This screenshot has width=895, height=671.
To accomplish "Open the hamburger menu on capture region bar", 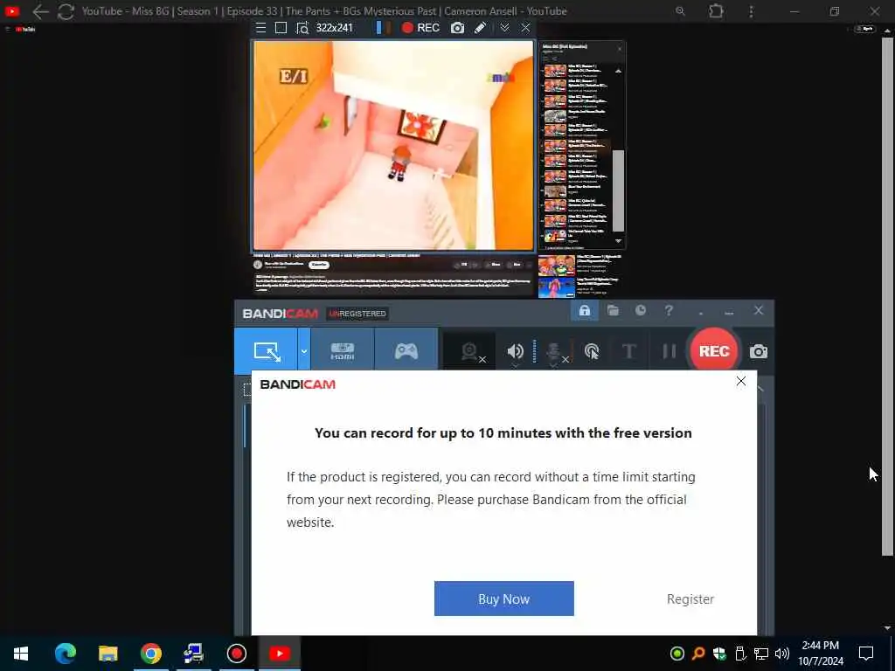I will [x=260, y=28].
